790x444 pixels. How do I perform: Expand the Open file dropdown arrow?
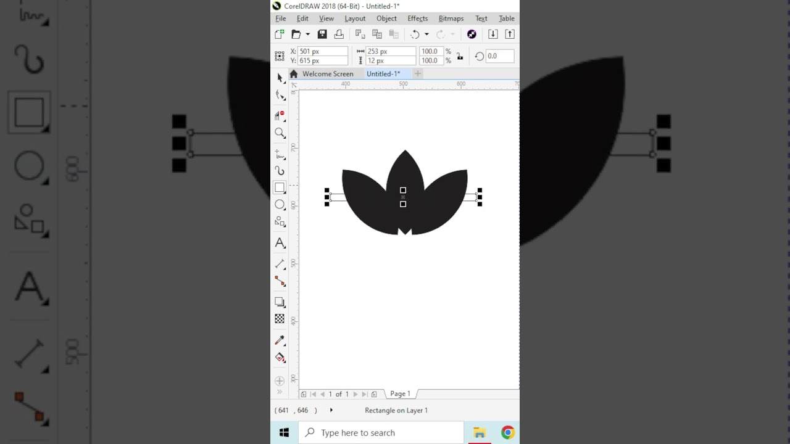pyautogui.click(x=307, y=35)
